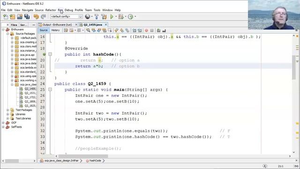Click the Build Project hammer icon
300x169 pixels.
[97, 17]
